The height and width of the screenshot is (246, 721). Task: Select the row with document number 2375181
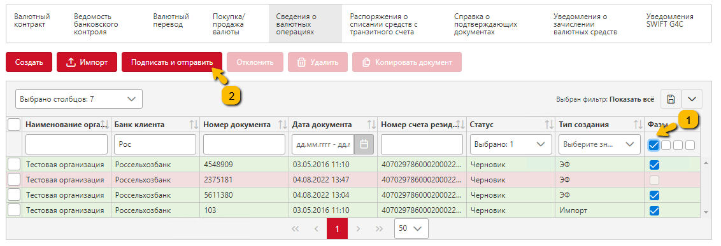tap(14, 179)
